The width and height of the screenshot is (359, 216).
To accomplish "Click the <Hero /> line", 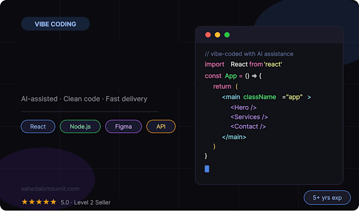I will pos(243,107).
